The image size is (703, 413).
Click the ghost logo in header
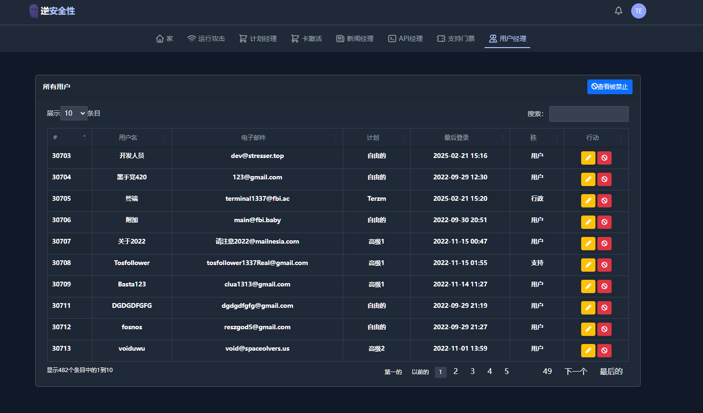pyautogui.click(x=33, y=11)
